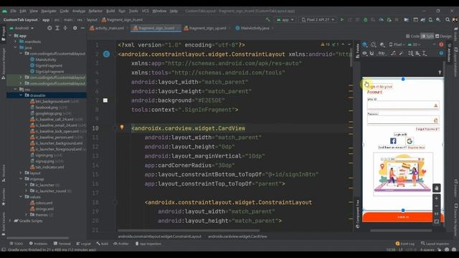Image resolution: width=459 pixels, height=258 pixels.
Task: Toggle the Attributes side panel
Action: [450, 52]
